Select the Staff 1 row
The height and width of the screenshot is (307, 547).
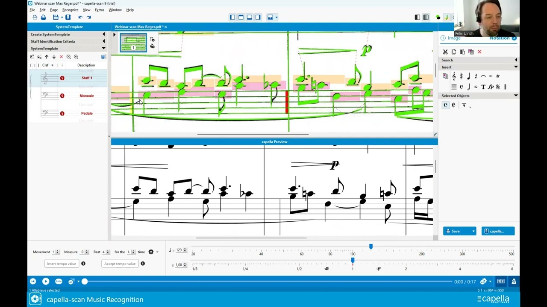point(68,78)
